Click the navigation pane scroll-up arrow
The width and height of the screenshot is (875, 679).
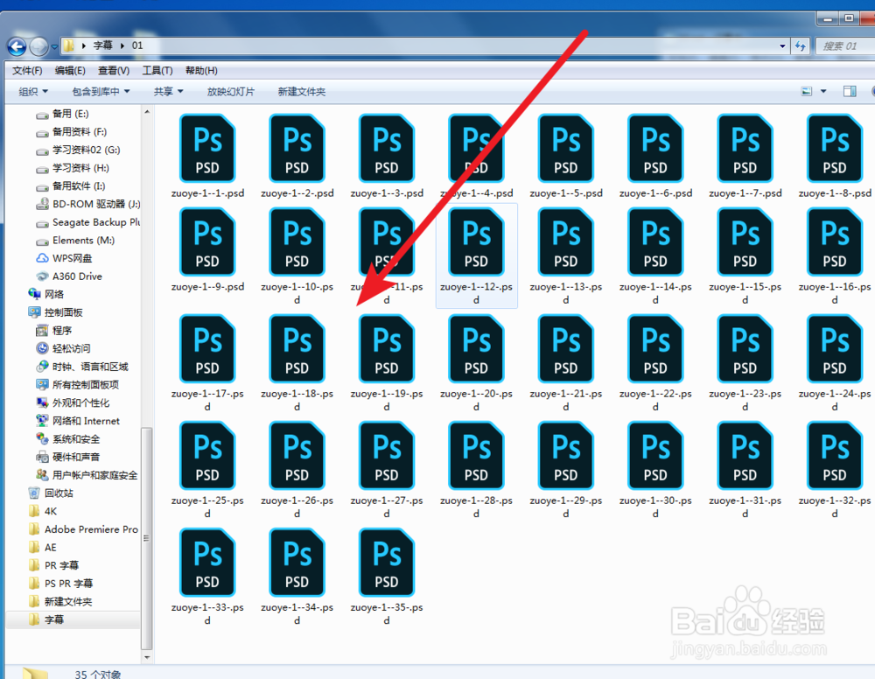[x=147, y=112]
